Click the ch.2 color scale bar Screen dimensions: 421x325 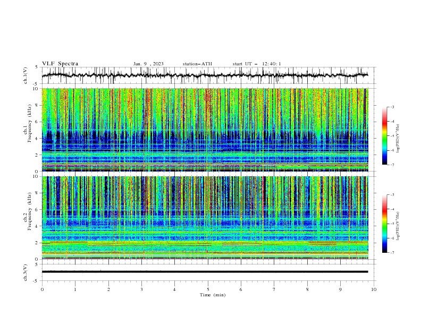pos(384,224)
